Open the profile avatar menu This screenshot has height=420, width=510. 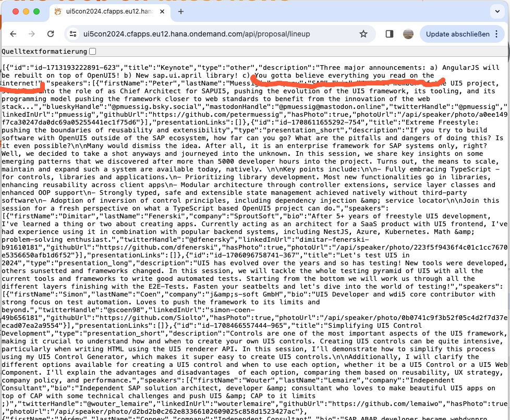pyautogui.click(x=408, y=34)
